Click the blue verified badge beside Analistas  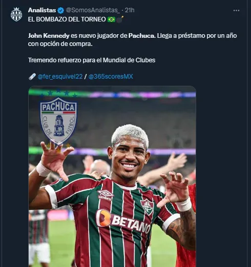[60, 10]
